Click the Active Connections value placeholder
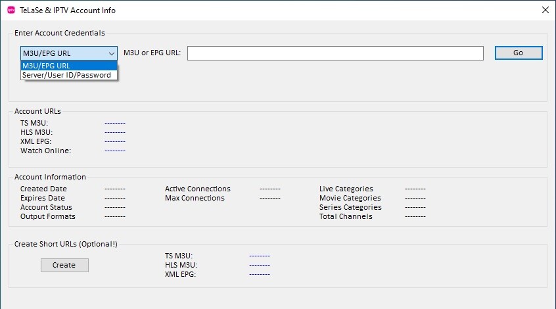556x309 pixels. (269, 189)
